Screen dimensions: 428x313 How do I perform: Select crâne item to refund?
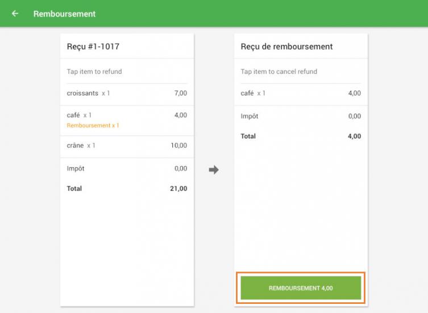127,146
